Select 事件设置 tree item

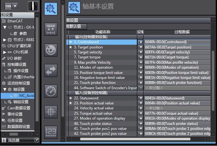coord(15,114)
